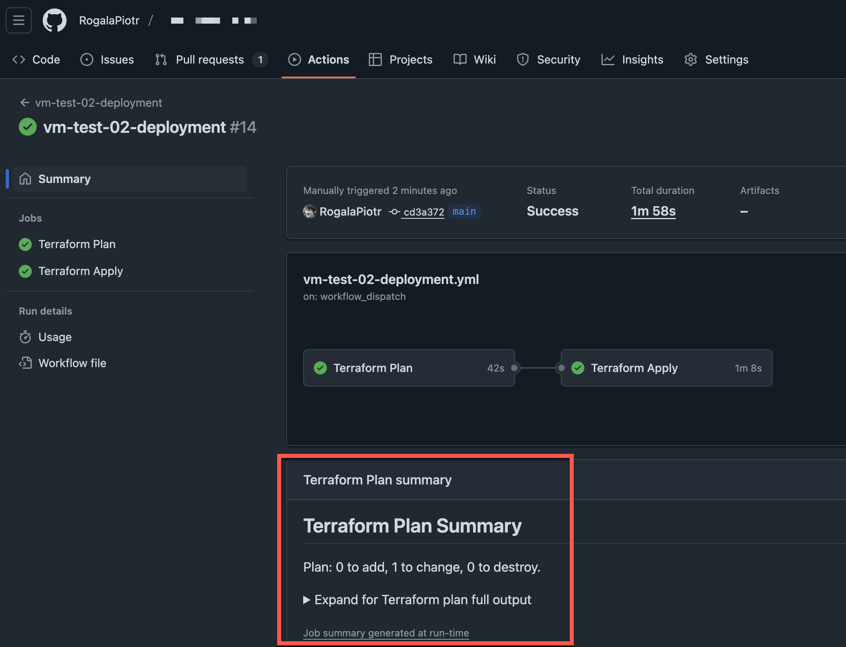Click the Usage stopwatch icon
Viewport: 846px width, 647px height.
click(x=25, y=337)
